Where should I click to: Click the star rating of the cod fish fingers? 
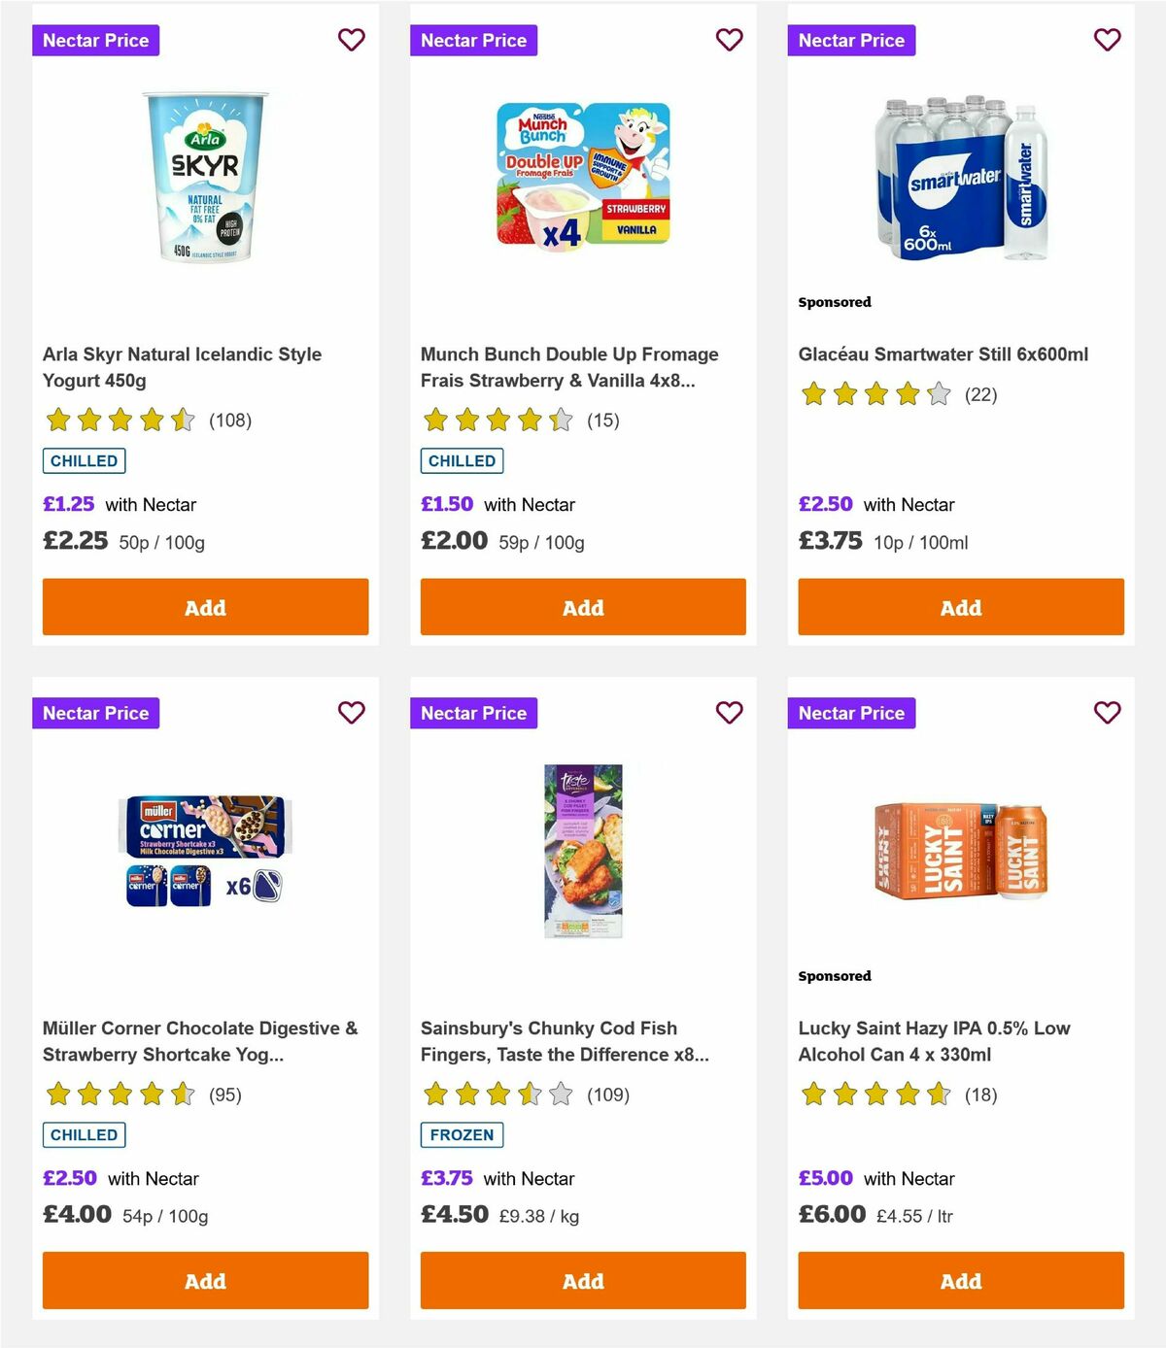pos(496,1095)
